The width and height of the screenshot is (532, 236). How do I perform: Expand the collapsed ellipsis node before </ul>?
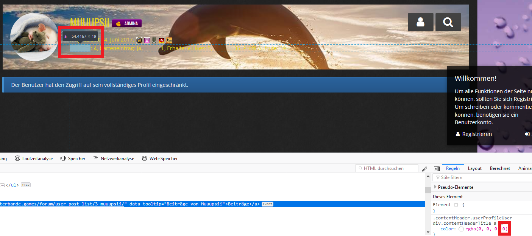click(2, 185)
